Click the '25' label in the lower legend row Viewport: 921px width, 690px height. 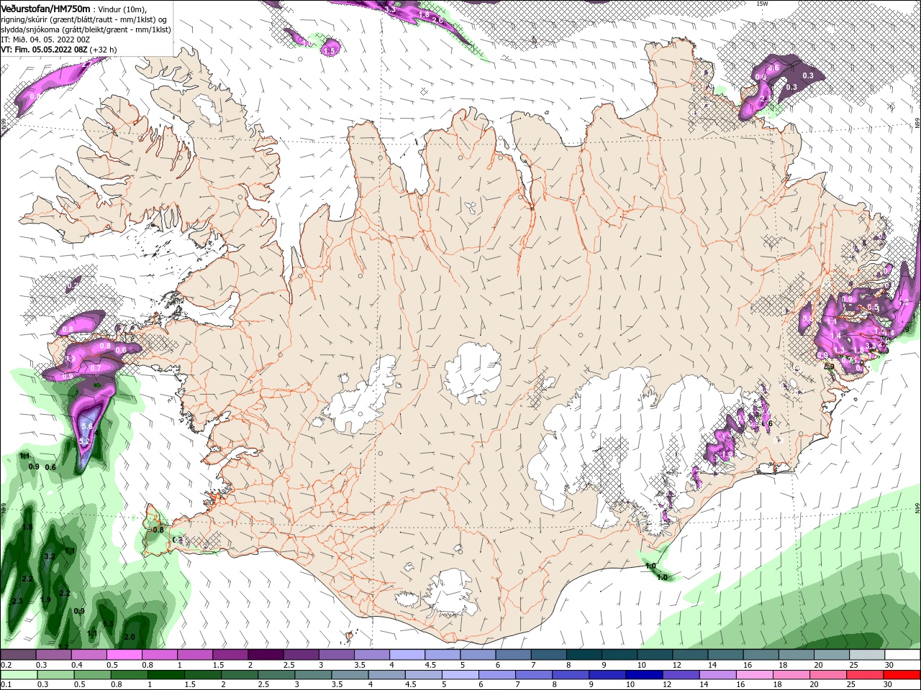tap(851, 684)
